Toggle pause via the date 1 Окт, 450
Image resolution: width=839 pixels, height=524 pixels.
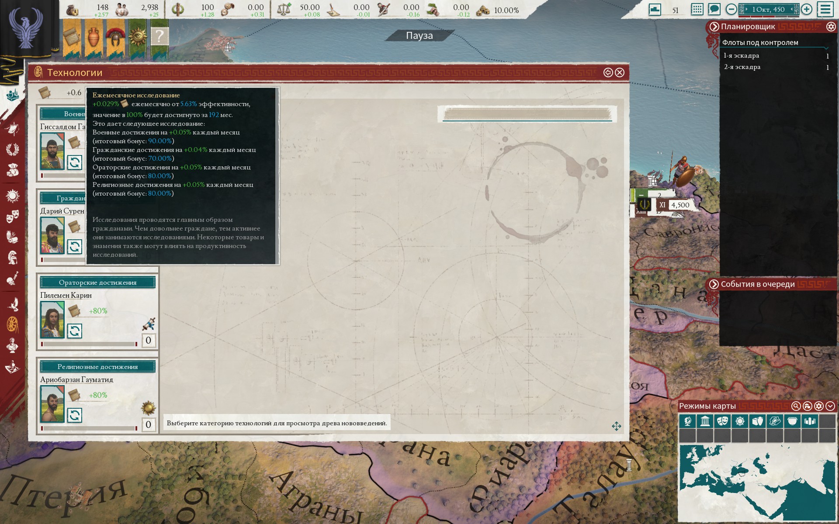(768, 9)
